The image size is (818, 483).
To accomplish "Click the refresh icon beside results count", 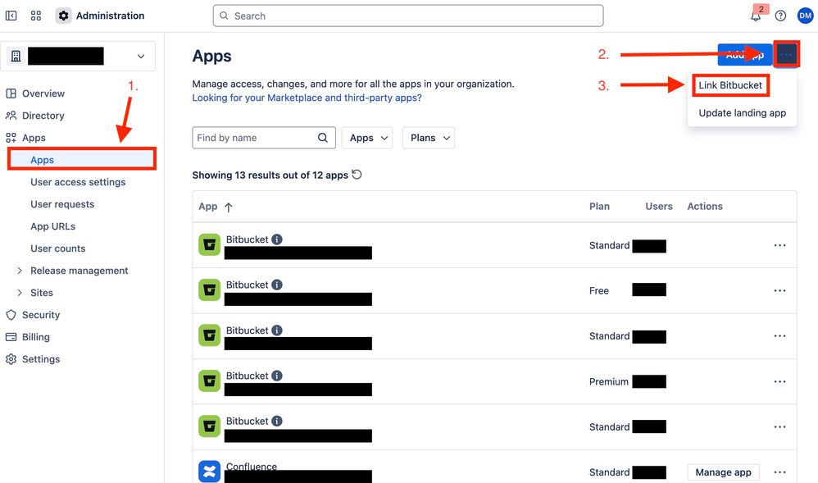I will click(x=357, y=175).
